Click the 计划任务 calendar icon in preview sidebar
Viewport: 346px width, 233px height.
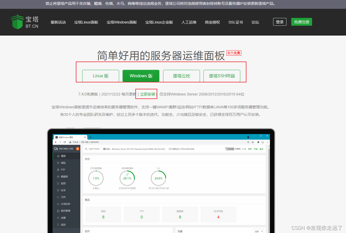[58, 204]
